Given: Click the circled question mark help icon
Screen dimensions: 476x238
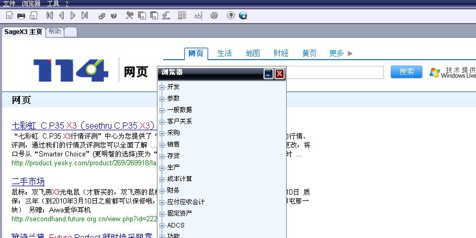Looking at the screenshot, I should coord(231,16).
